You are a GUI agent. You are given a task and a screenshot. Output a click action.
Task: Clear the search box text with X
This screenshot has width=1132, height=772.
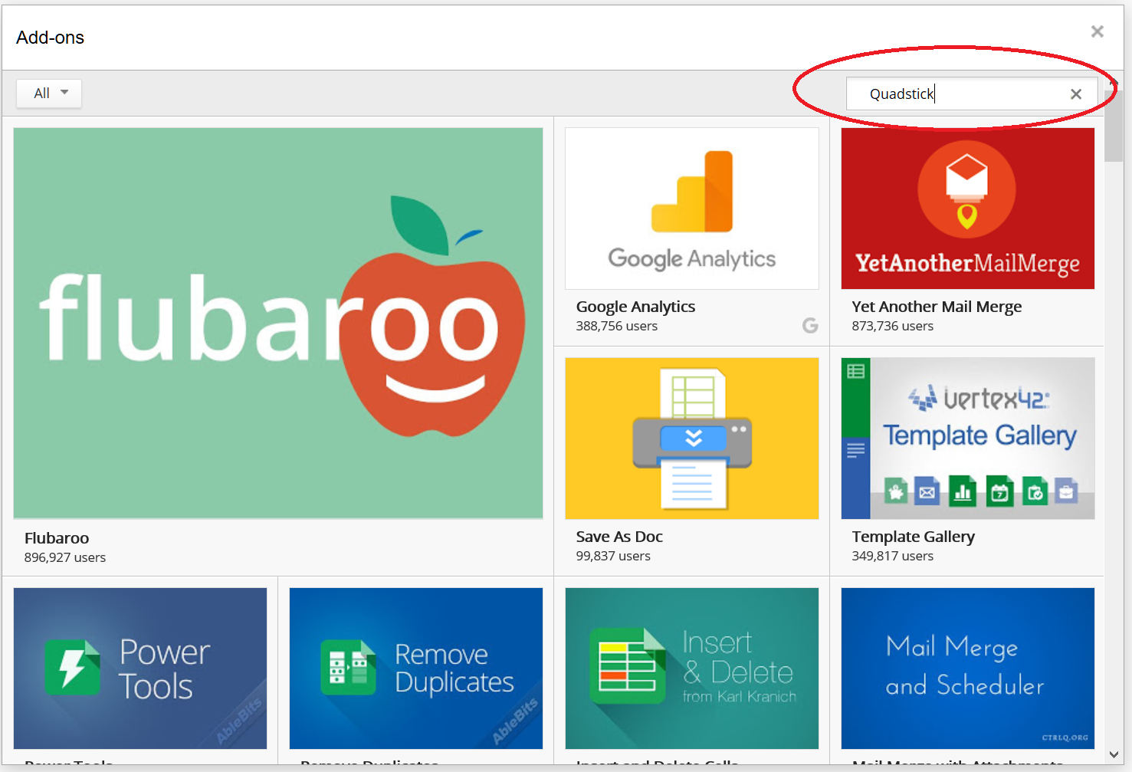pyautogui.click(x=1076, y=94)
